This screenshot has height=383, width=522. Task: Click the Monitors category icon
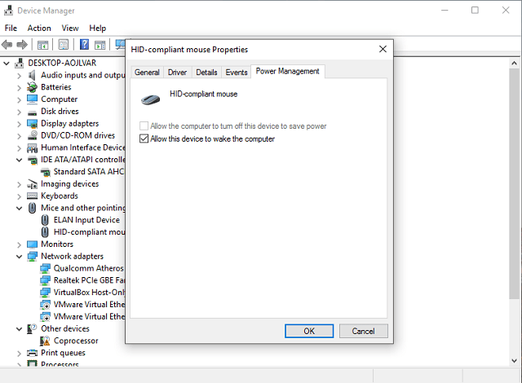pyautogui.click(x=33, y=244)
